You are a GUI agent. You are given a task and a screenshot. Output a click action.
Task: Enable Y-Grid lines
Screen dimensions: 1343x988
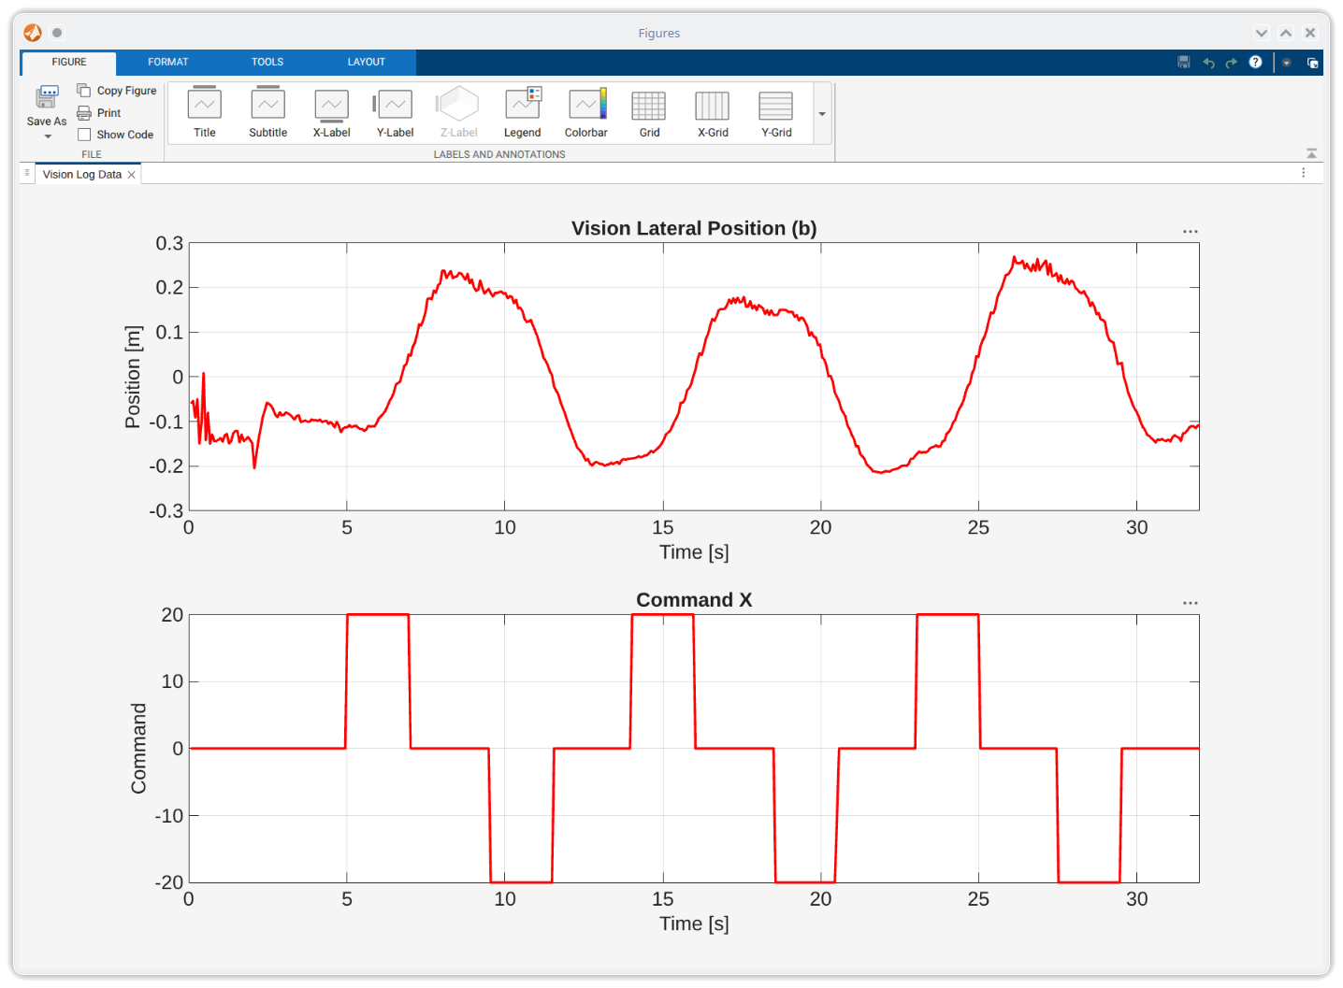pyautogui.click(x=776, y=106)
